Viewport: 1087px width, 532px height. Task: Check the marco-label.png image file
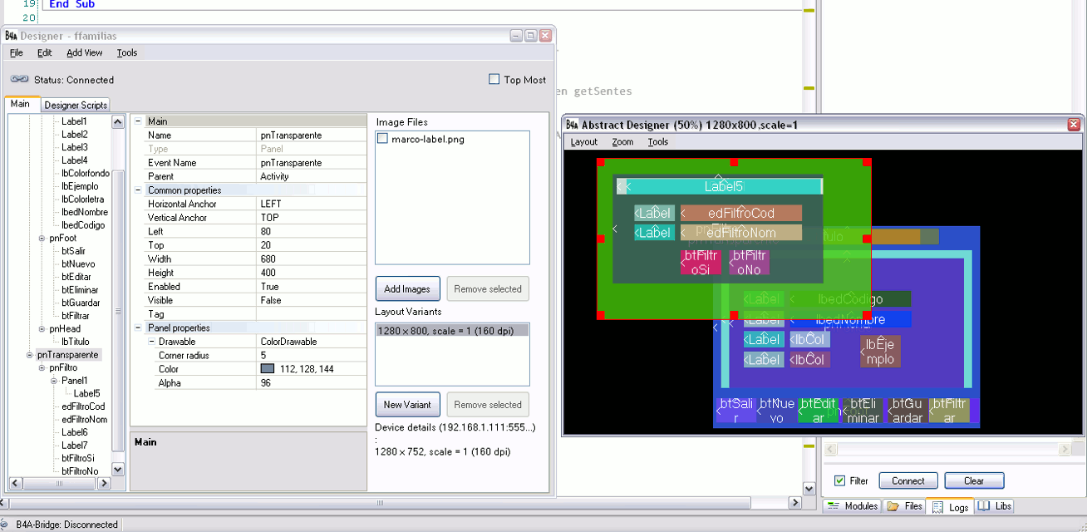click(x=383, y=139)
